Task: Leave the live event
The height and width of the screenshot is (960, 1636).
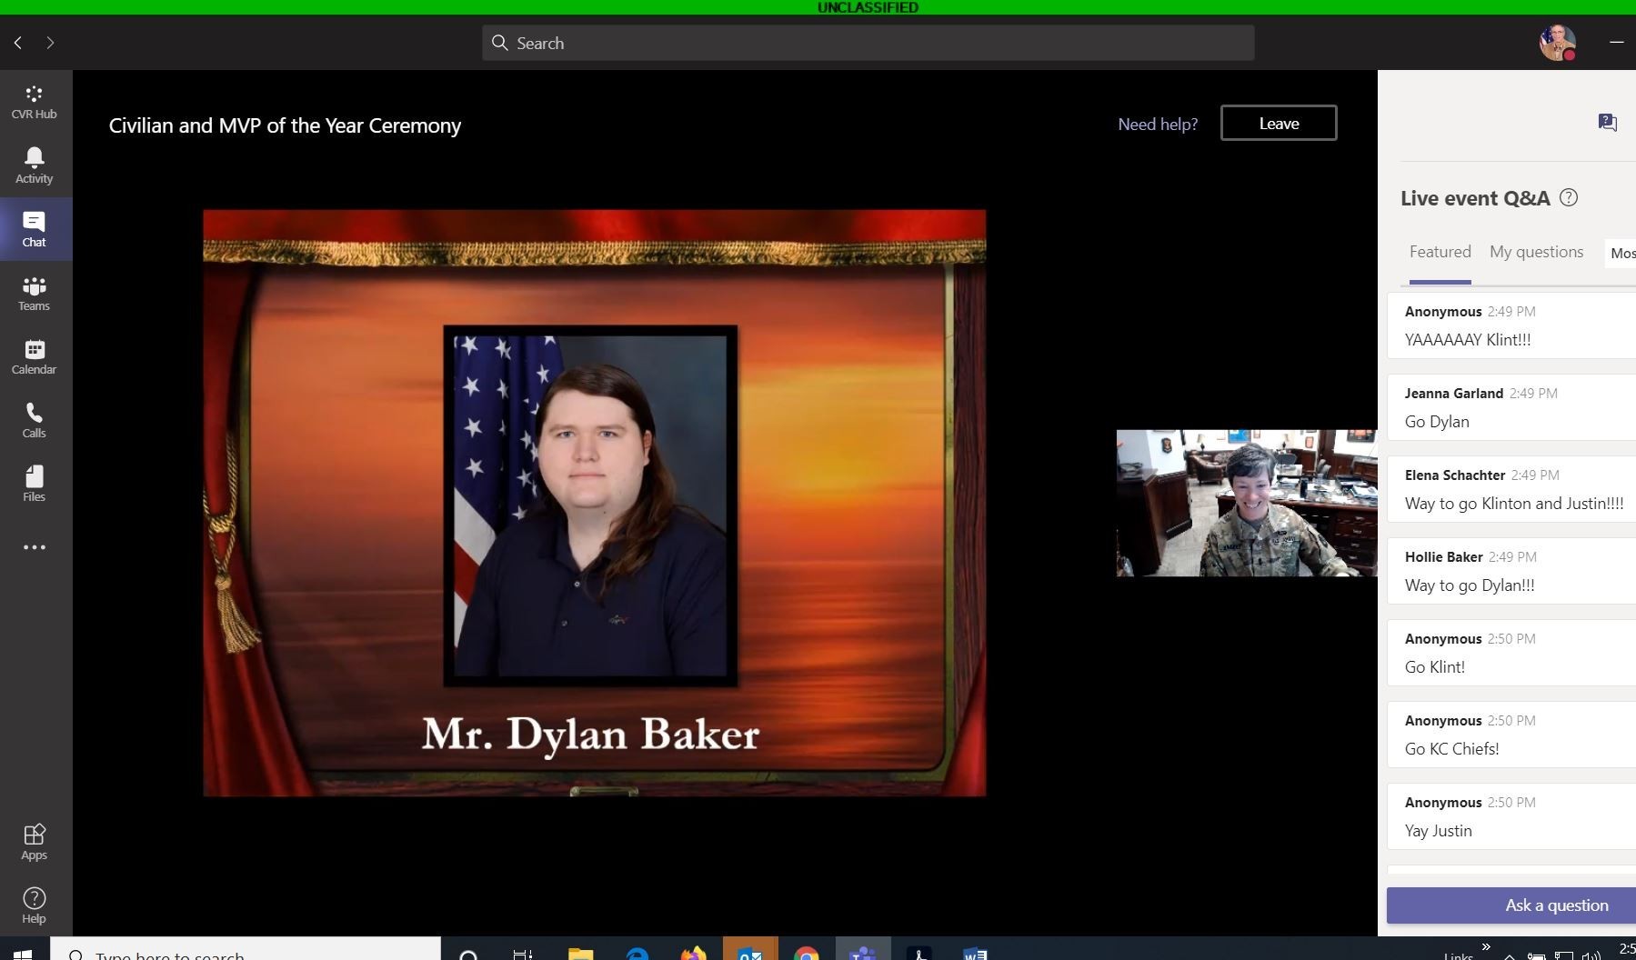Action: point(1279,123)
